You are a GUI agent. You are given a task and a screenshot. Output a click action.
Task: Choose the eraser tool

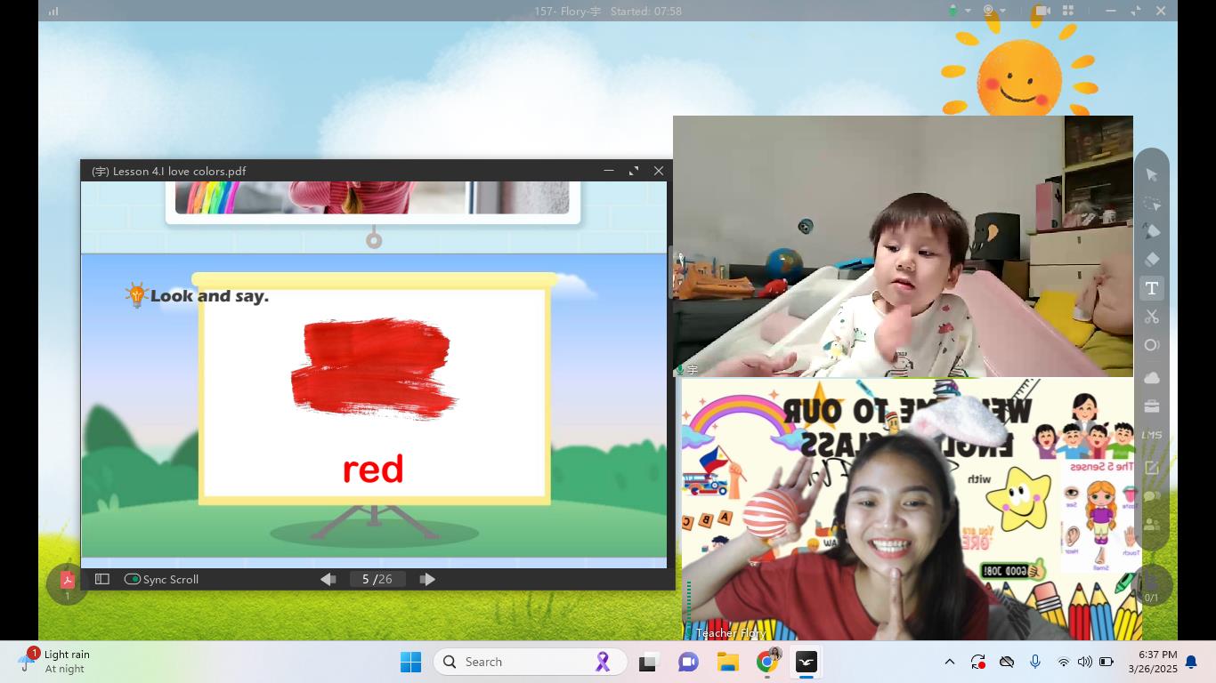click(1151, 260)
